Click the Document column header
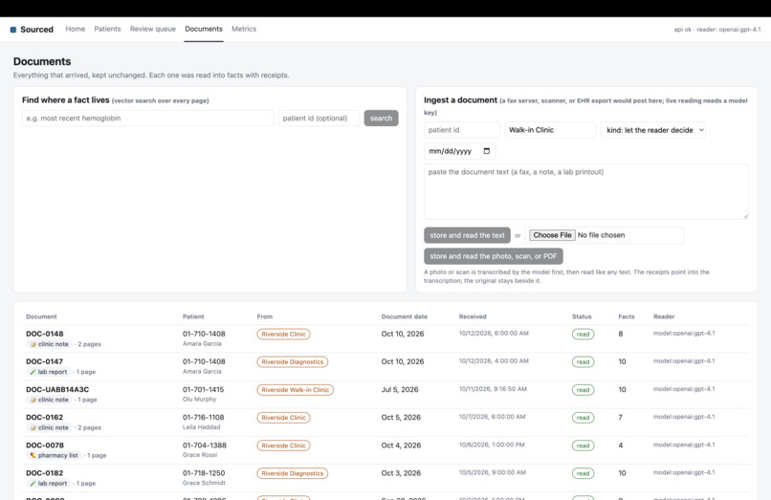This screenshot has height=500, width=771. pyautogui.click(x=41, y=316)
